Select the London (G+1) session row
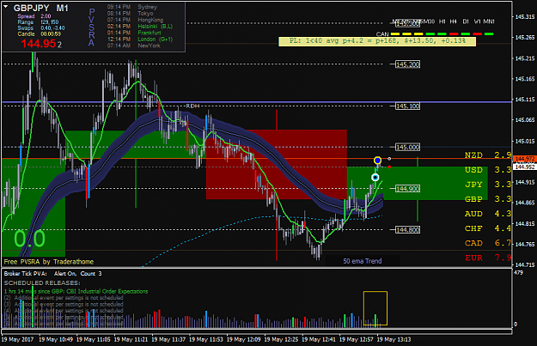Image resolution: width=537 pixels, height=346 pixels. tap(140, 39)
